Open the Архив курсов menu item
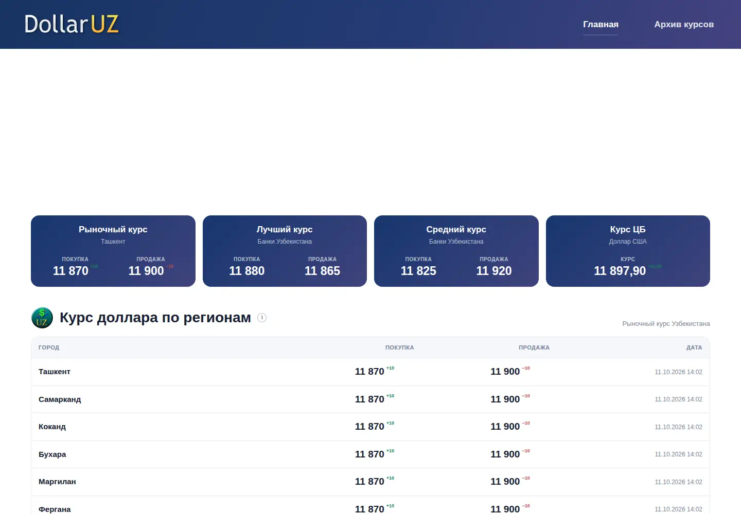Image resolution: width=741 pixels, height=514 pixels. point(684,25)
